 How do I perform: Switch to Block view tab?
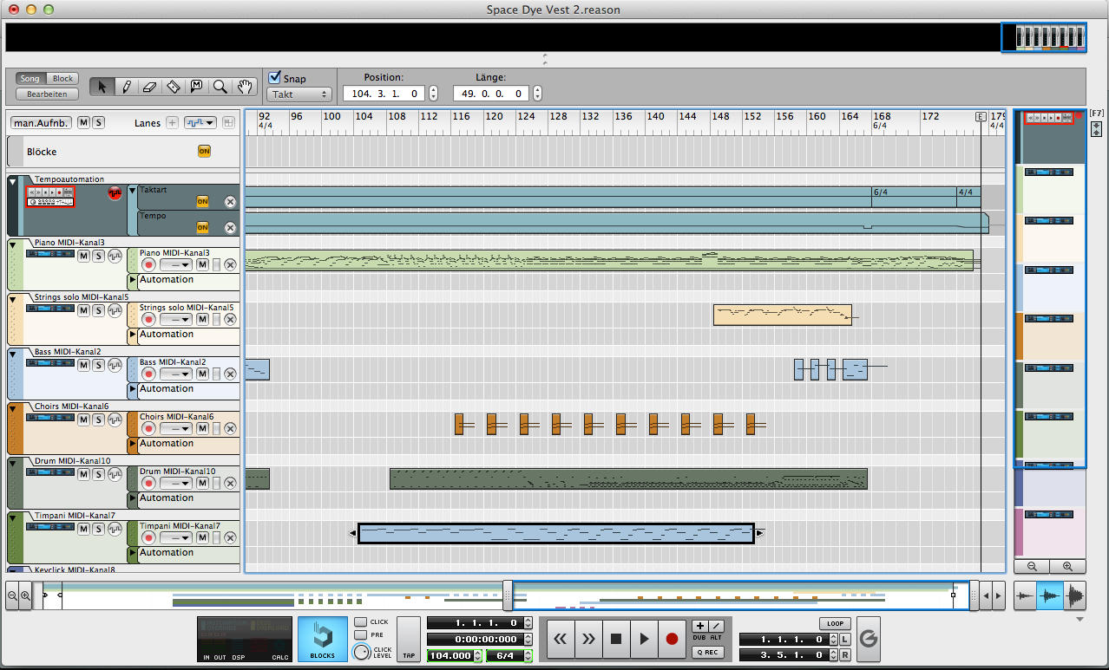(62, 79)
